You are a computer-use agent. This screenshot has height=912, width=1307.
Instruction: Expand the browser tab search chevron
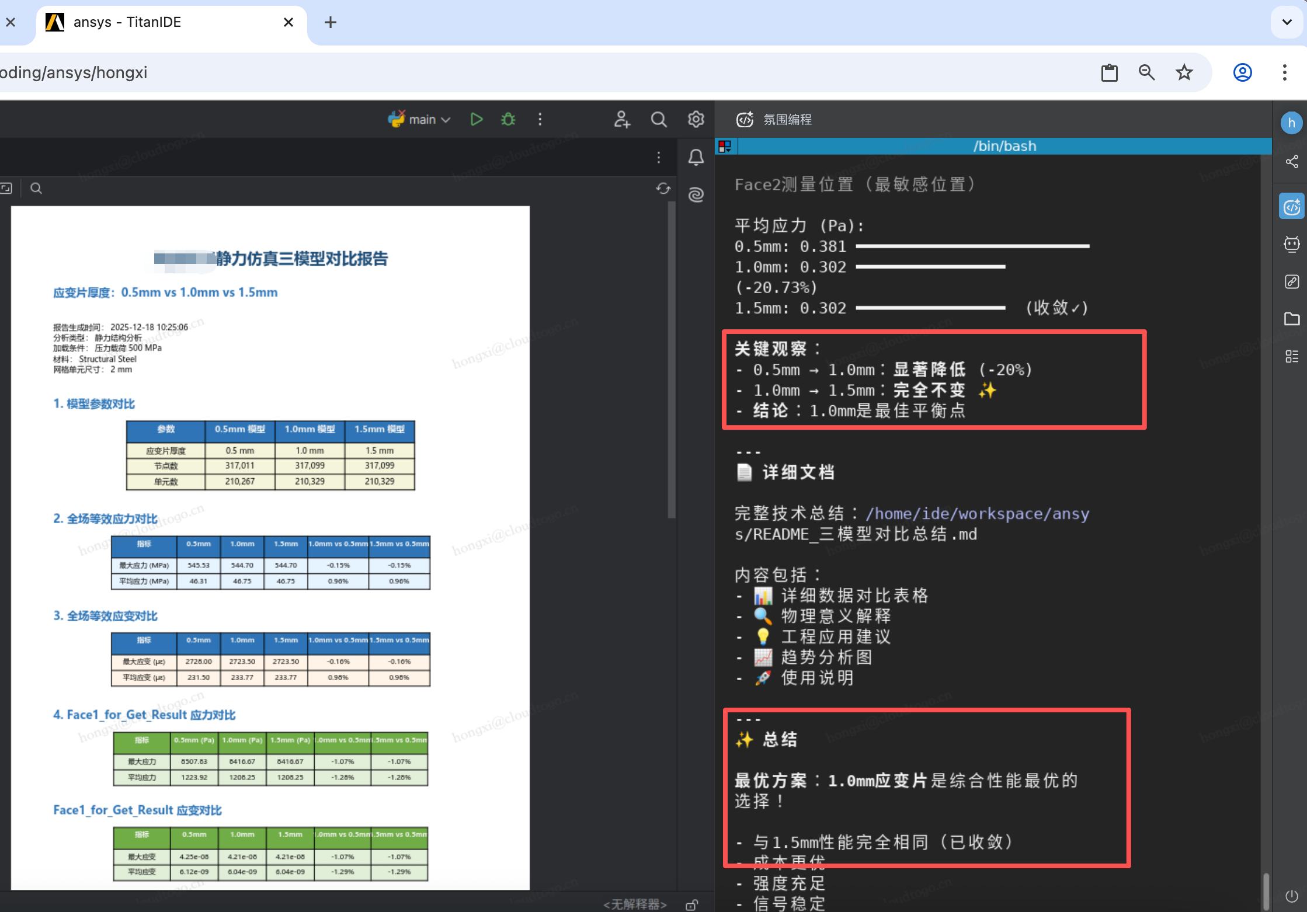coord(1287,22)
